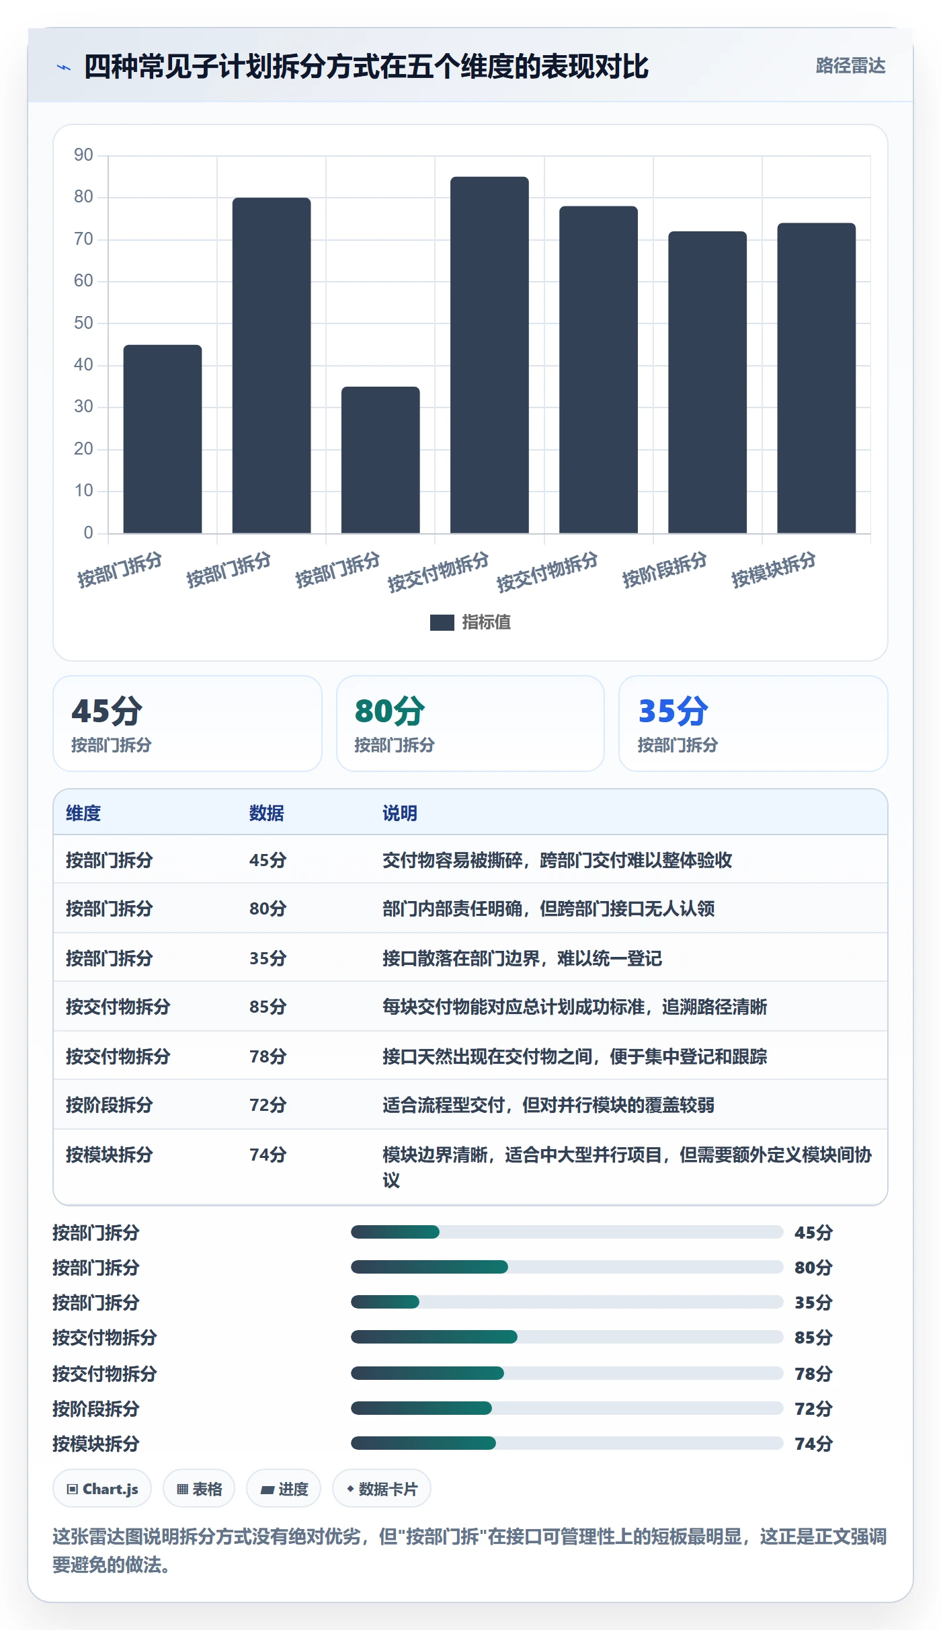Click the 90 y-axis tick label
The image size is (941, 1630).
tap(83, 155)
